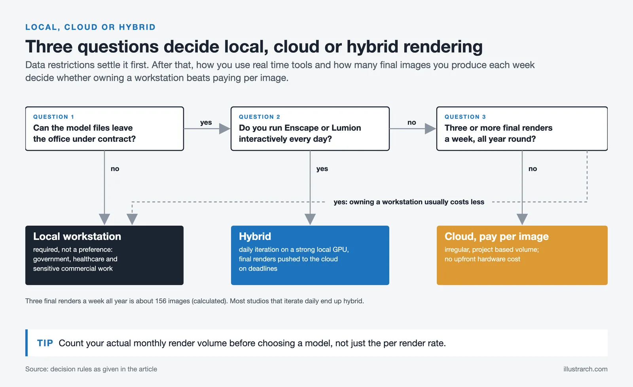
Task: Select "daily iteration on a strong local GPU" description
Action: [294, 259]
